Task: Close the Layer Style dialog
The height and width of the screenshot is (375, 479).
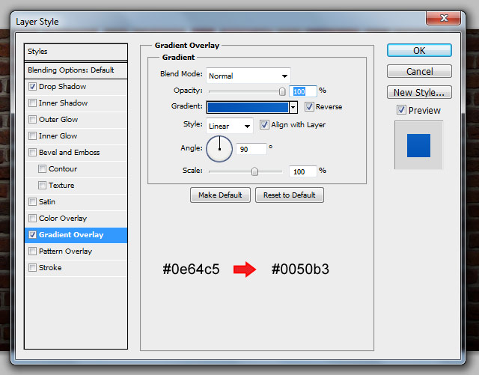Action: click(444, 18)
